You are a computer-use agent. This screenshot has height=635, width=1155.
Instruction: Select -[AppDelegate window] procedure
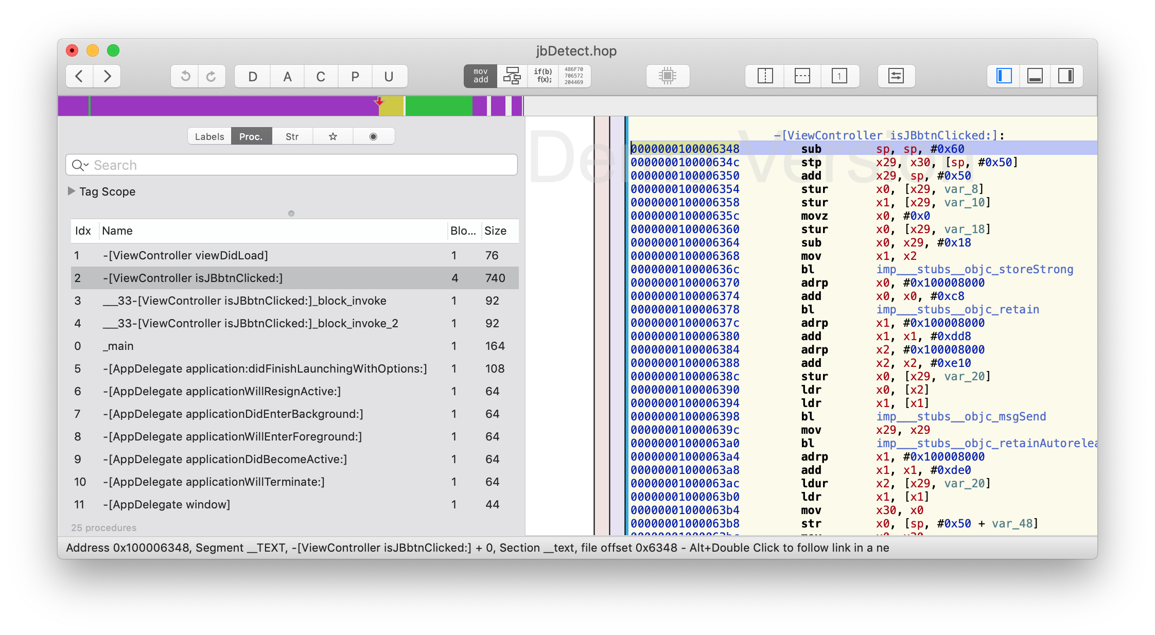pyautogui.click(x=294, y=505)
